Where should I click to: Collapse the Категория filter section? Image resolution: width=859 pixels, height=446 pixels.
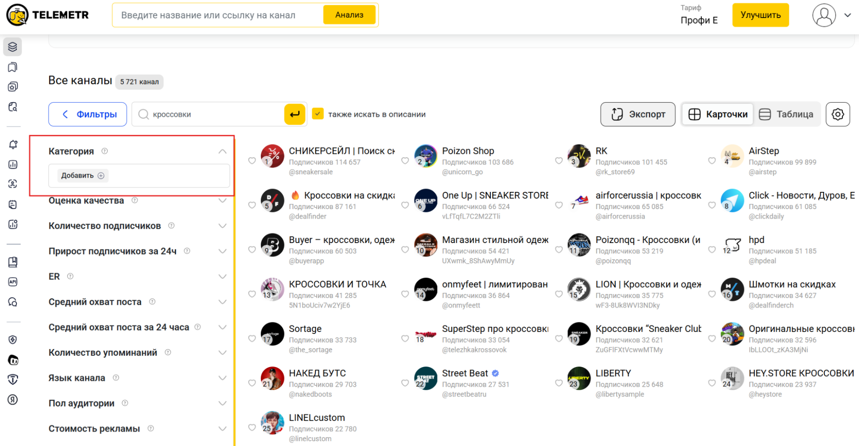pyautogui.click(x=222, y=151)
